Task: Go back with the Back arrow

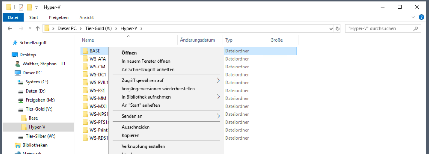Action: (x=10, y=28)
